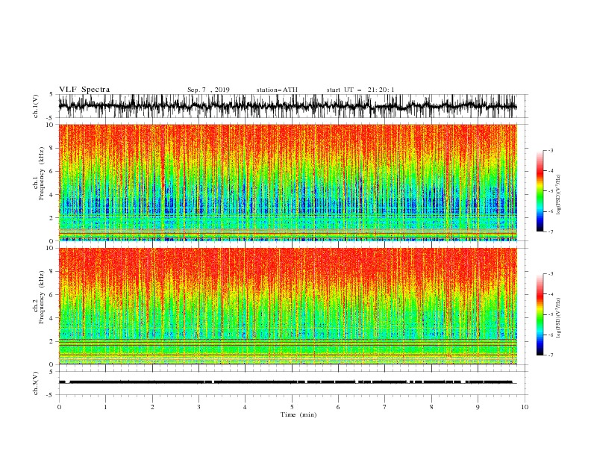591x457 pixels.
Task: Click the 'ch.3(V)' axis label
Action: pos(36,383)
